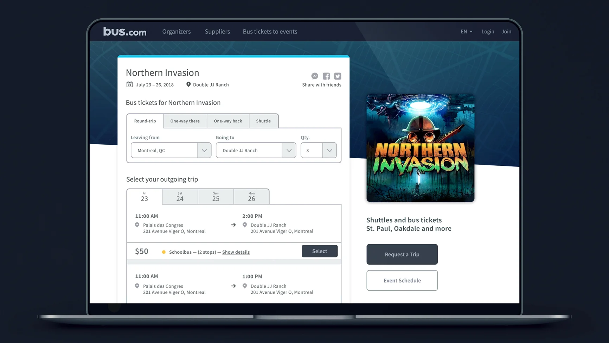Open Organizers menu item

[177, 32]
